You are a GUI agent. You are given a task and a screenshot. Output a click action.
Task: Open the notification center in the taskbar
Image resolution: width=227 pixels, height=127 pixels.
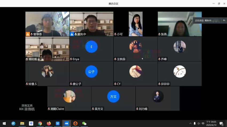(x=221, y=124)
